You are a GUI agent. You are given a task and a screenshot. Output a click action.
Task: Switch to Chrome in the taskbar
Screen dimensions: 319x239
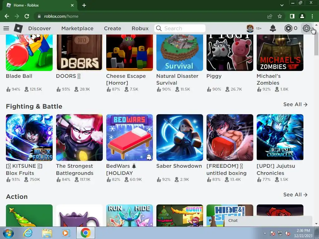(86, 233)
